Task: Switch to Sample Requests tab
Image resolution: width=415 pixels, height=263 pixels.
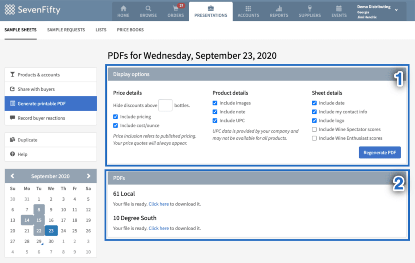Action: [x=66, y=30]
